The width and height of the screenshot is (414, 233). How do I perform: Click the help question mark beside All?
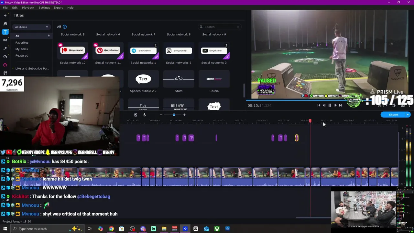coord(65,27)
